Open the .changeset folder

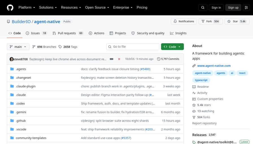pyautogui.click(x=23, y=78)
